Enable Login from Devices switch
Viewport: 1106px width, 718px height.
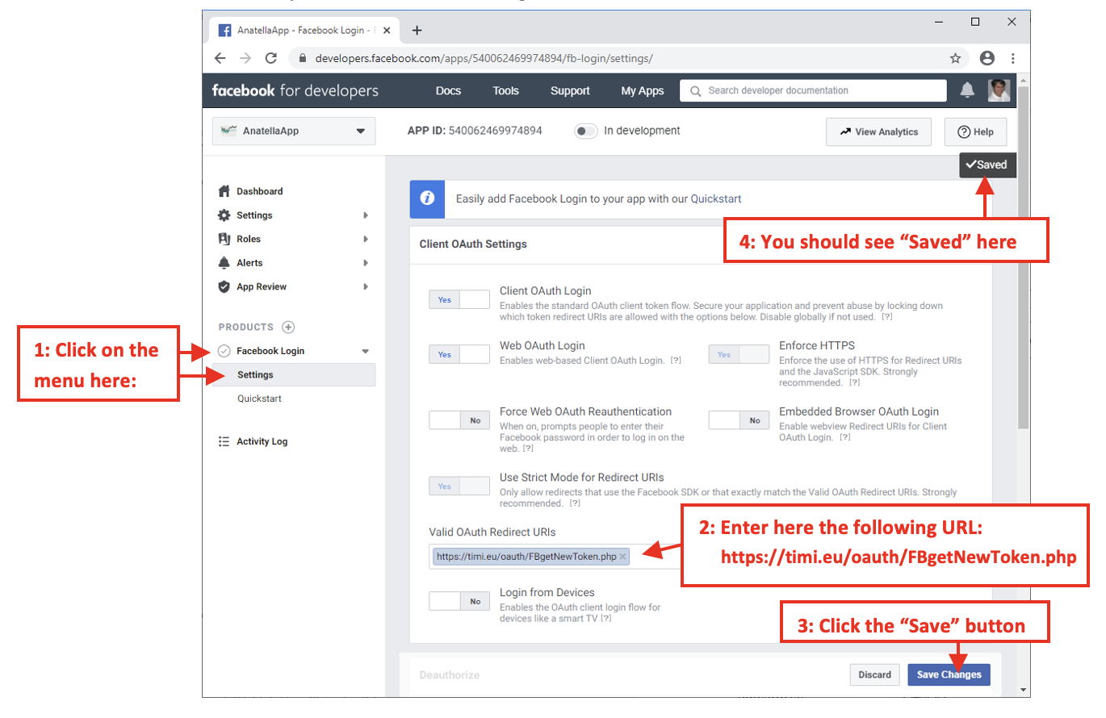pos(459,601)
